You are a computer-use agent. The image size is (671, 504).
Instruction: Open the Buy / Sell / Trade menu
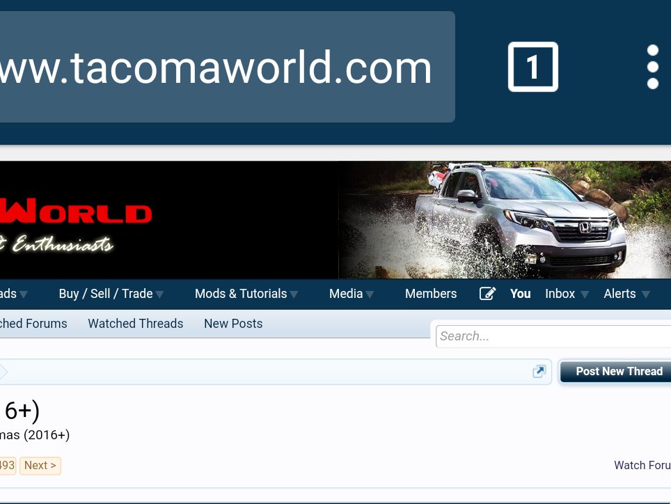coord(106,294)
